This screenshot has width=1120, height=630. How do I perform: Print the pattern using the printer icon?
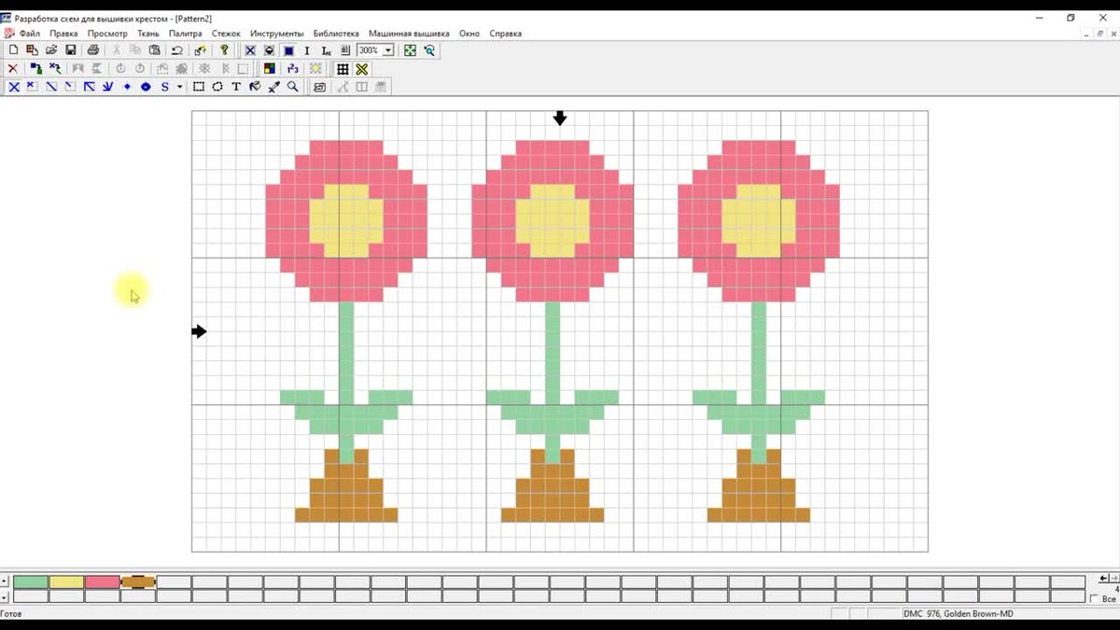(93, 50)
